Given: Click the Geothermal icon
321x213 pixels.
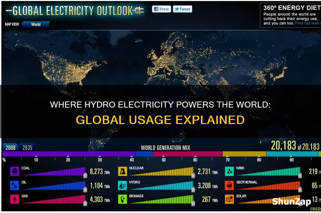Looking at the screenshot, I should [x=229, y=185].
